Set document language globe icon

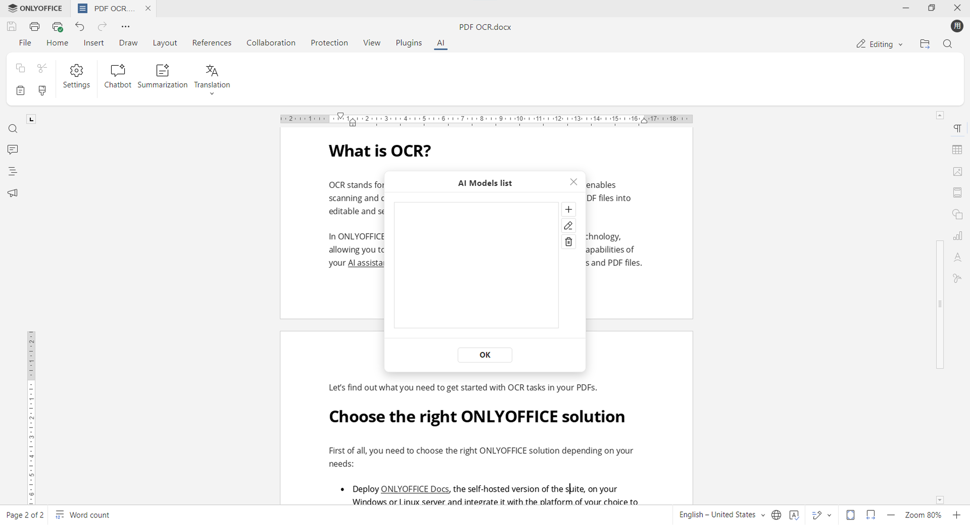[776, 515]
